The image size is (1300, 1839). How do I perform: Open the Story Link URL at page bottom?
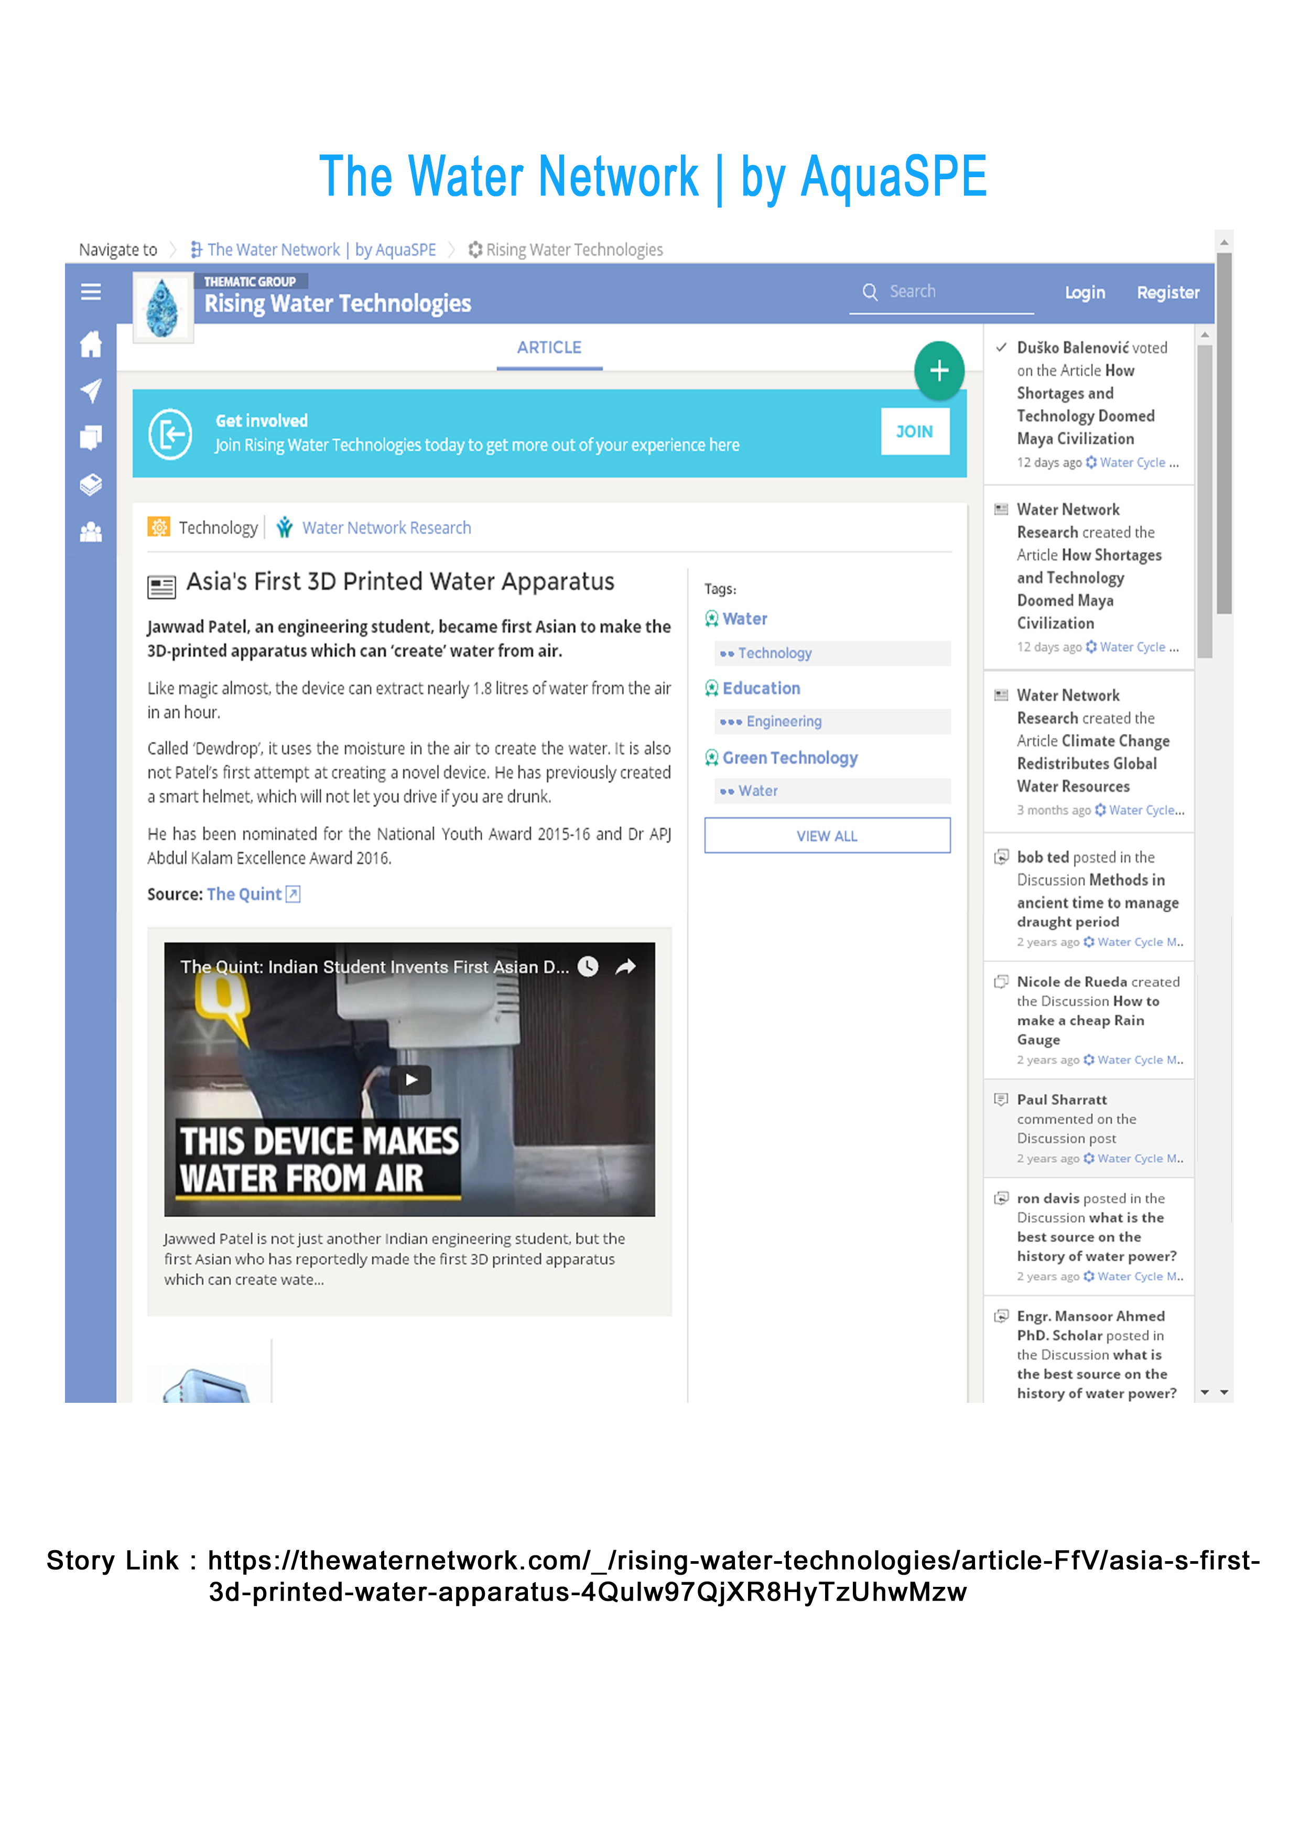coord(733,1576)
